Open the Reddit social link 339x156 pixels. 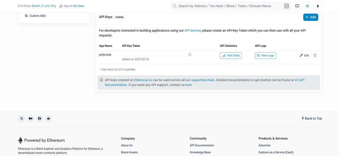click(x=49, y=118)
